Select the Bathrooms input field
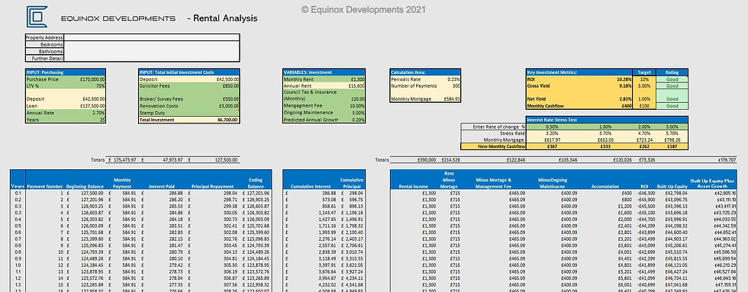748x292 pixels. click(151, 51)
